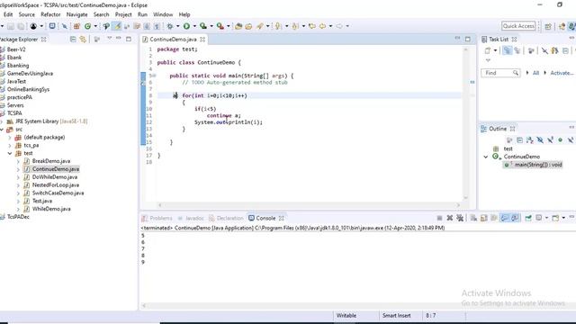
Task: Open Package Explorer view menu triangle
Action: tap(110, 38)
